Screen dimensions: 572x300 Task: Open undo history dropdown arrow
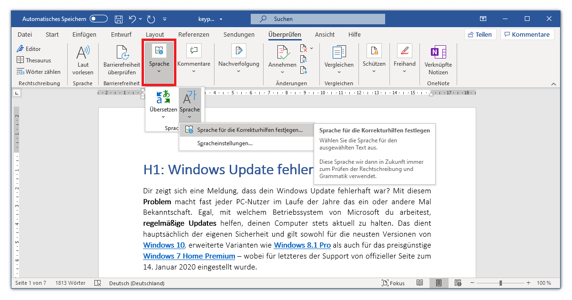pyautogui.click(x=141, y=19)
